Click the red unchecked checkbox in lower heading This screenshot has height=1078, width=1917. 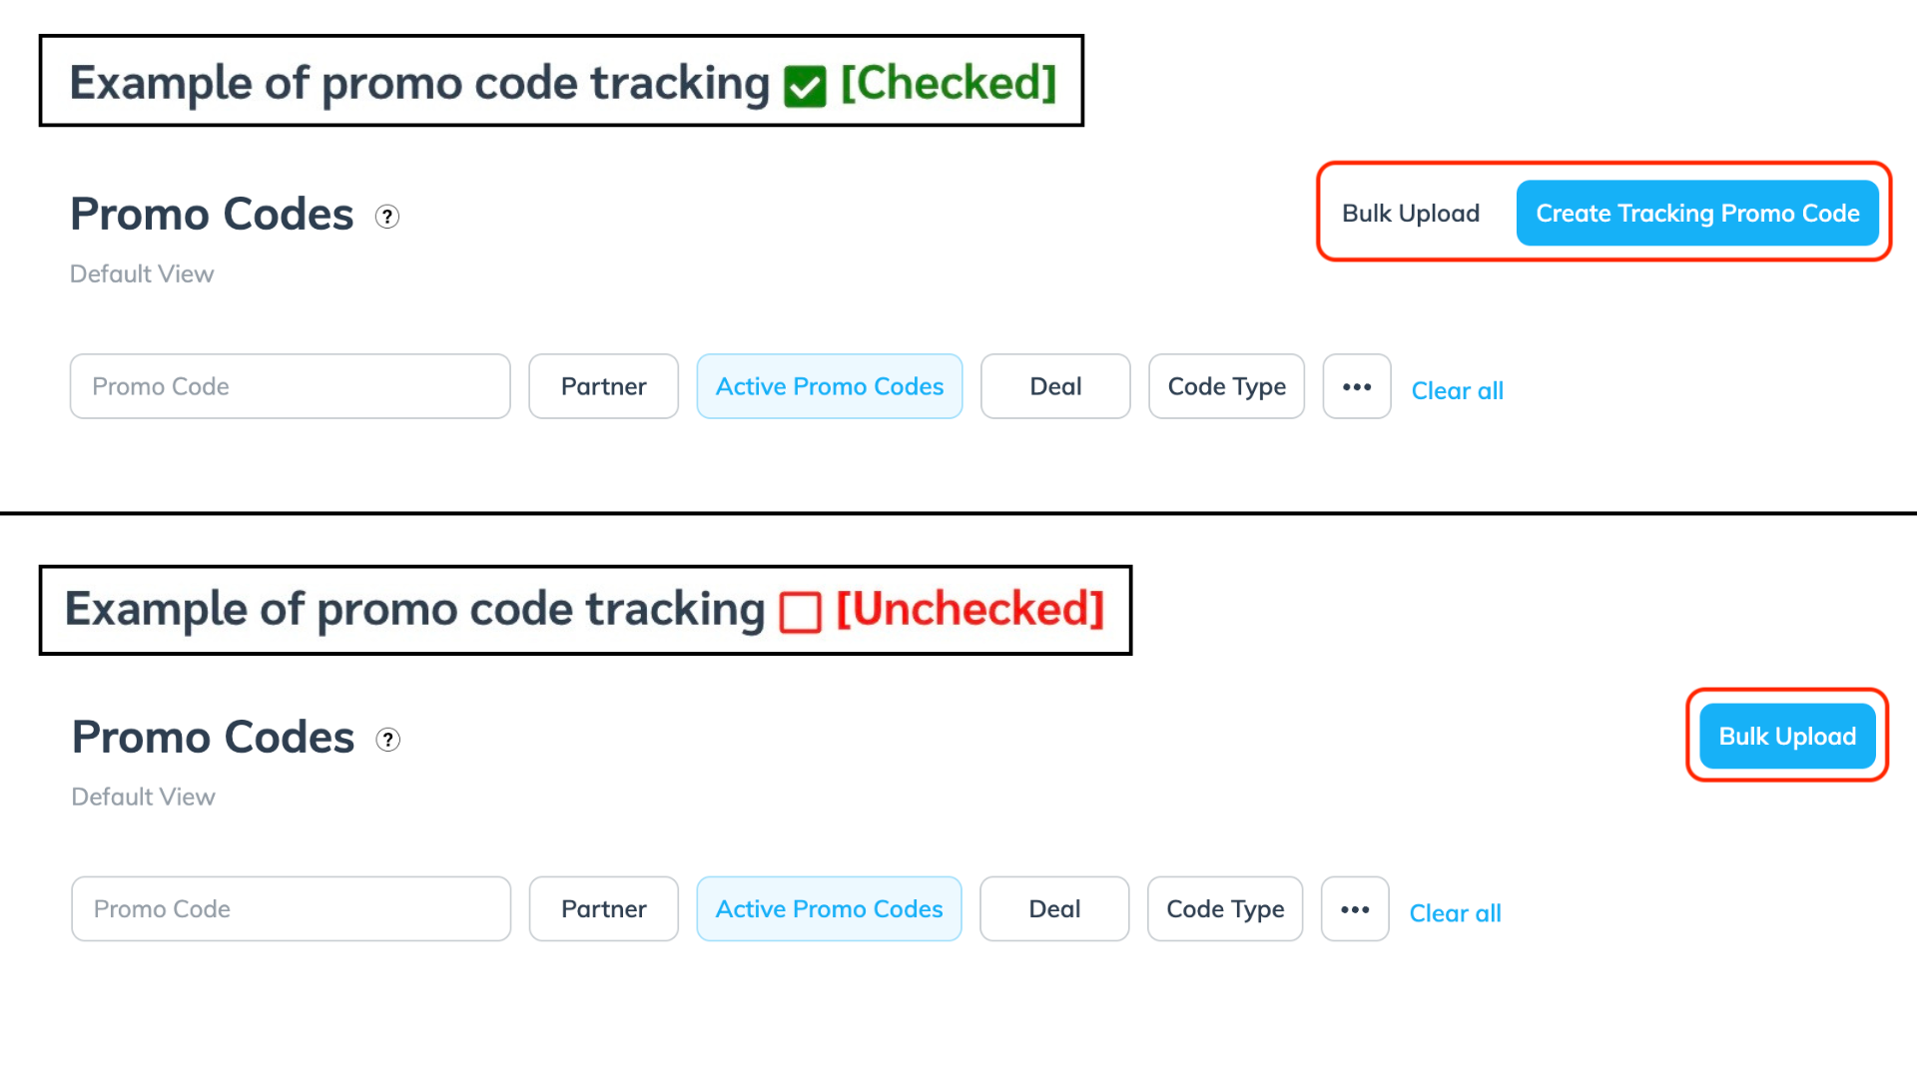pyautogui.click(x=800, y=612)
